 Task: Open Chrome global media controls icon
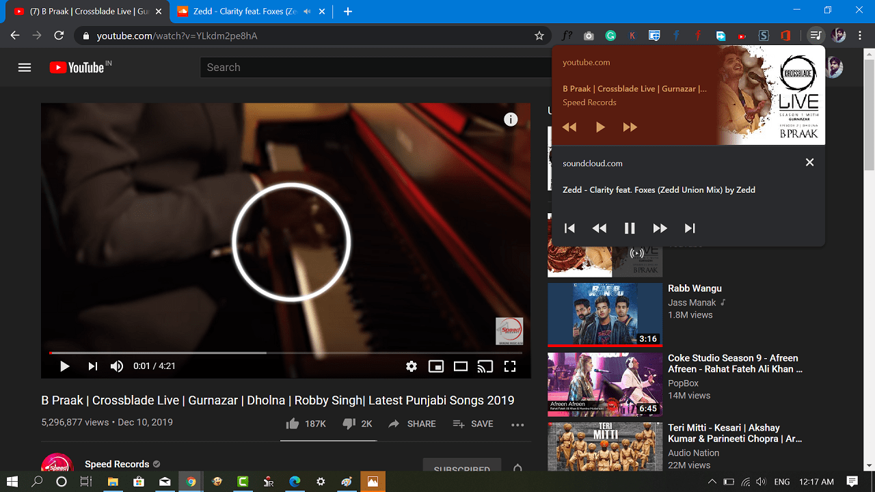(815, 36)
